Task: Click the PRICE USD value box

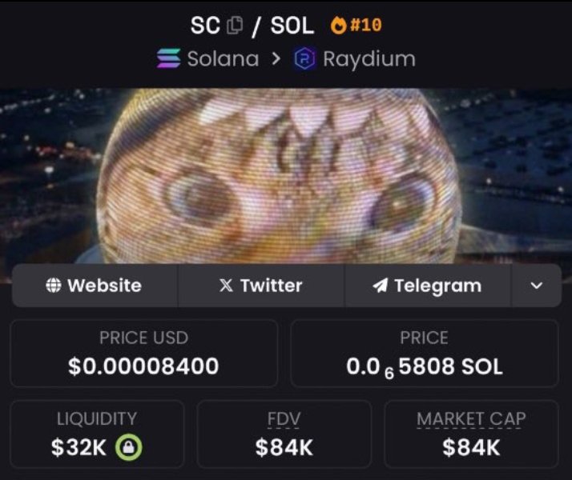Action: pos(143,354)
